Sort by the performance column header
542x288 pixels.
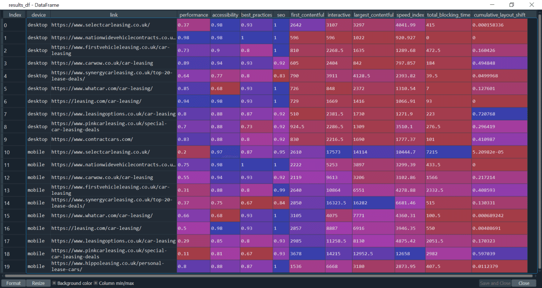[x=194, y=15]
